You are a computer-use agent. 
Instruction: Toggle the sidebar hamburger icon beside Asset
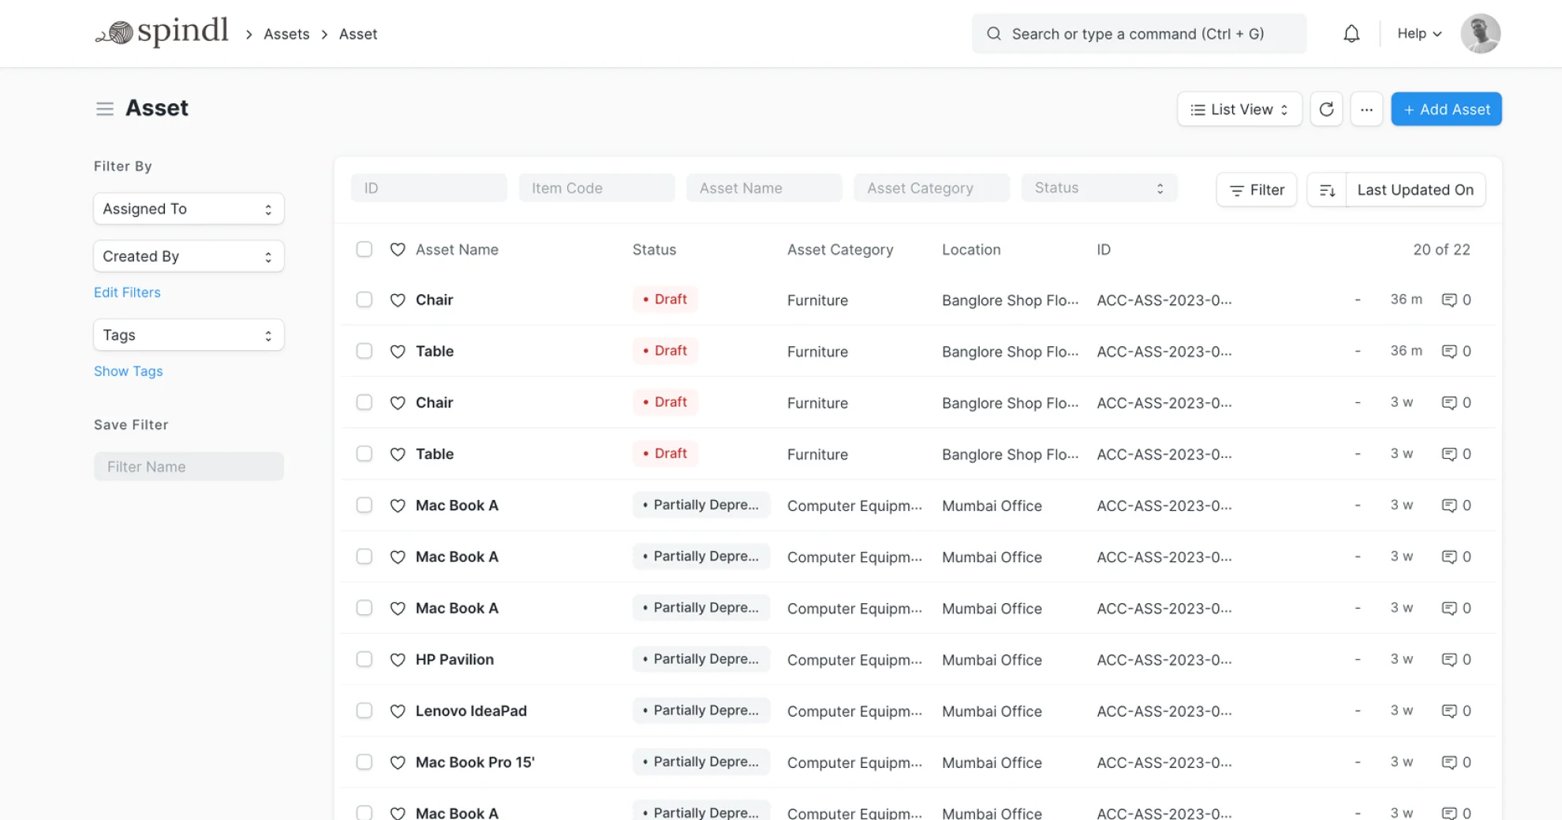(104, 109)
